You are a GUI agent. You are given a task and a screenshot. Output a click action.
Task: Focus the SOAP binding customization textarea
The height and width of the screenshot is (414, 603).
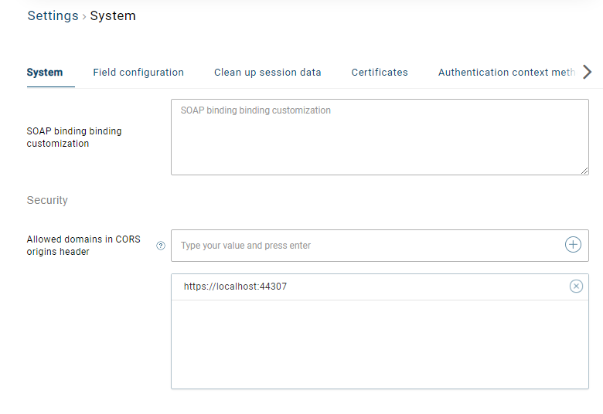click(380, 137)
